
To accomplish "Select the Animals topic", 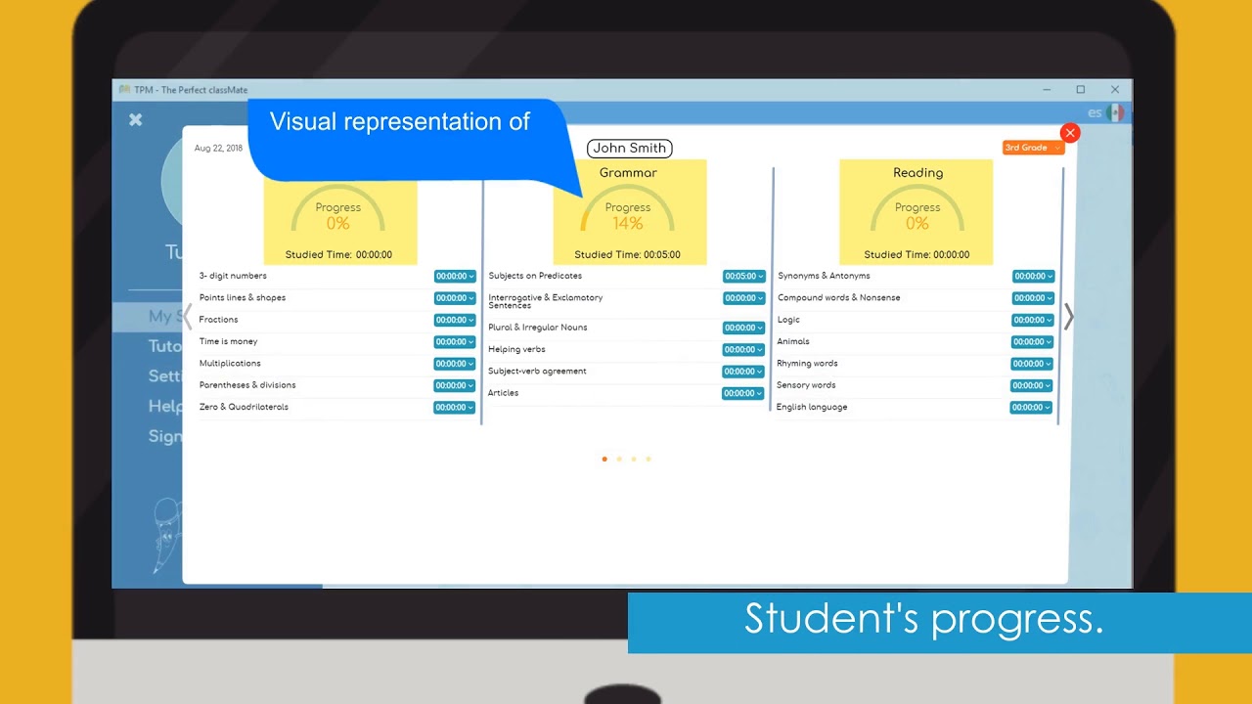I will click(x=793, y=342).
